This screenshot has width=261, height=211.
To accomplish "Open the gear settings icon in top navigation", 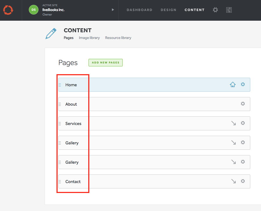I will point(215,10).
